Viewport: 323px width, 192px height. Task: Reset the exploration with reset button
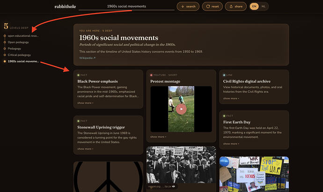[x=213, y=7]
